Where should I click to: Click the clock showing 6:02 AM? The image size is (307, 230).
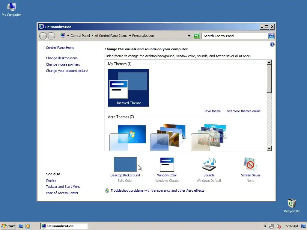click(291, 226)
